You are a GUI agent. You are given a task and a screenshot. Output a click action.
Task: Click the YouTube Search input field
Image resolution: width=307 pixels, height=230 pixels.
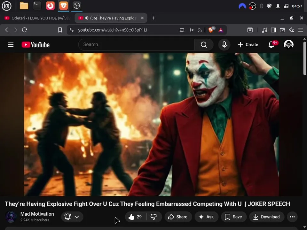[137, 45]
